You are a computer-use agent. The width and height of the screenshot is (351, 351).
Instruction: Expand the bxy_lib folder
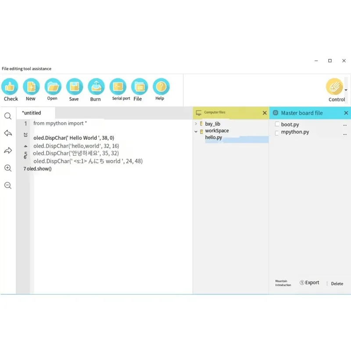pyautogui.click(x=196, y=124)
